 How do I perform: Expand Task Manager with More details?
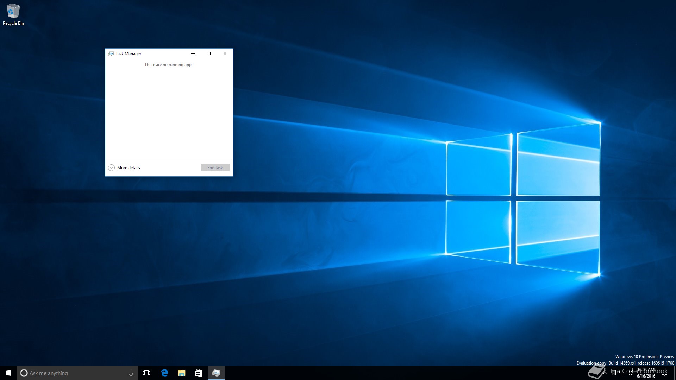click(124, 168)
